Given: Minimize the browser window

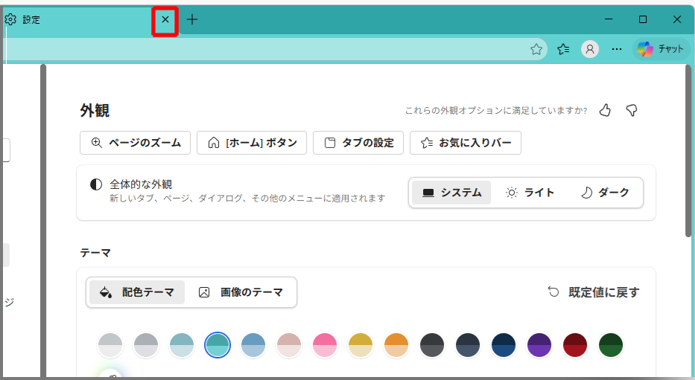Looking at the screenshot, I should pos(609,19).
